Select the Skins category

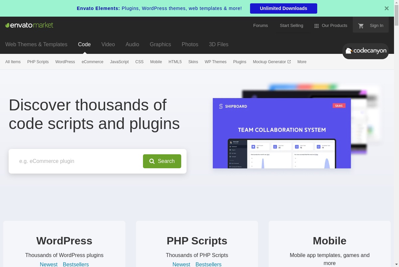(193, 62)
